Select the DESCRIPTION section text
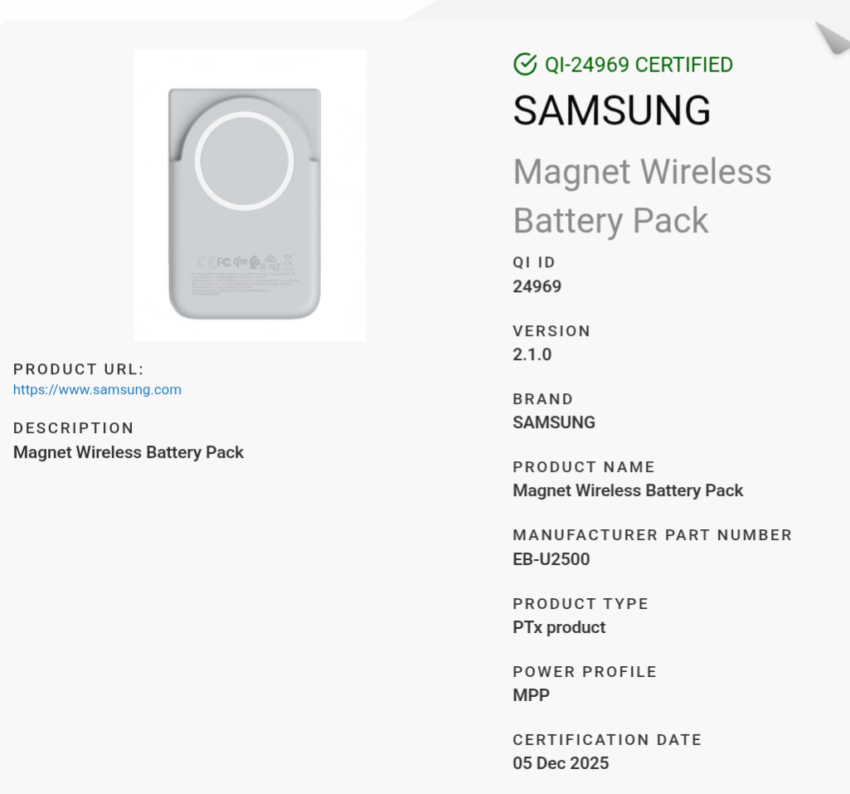 click(x=128, y=452)
